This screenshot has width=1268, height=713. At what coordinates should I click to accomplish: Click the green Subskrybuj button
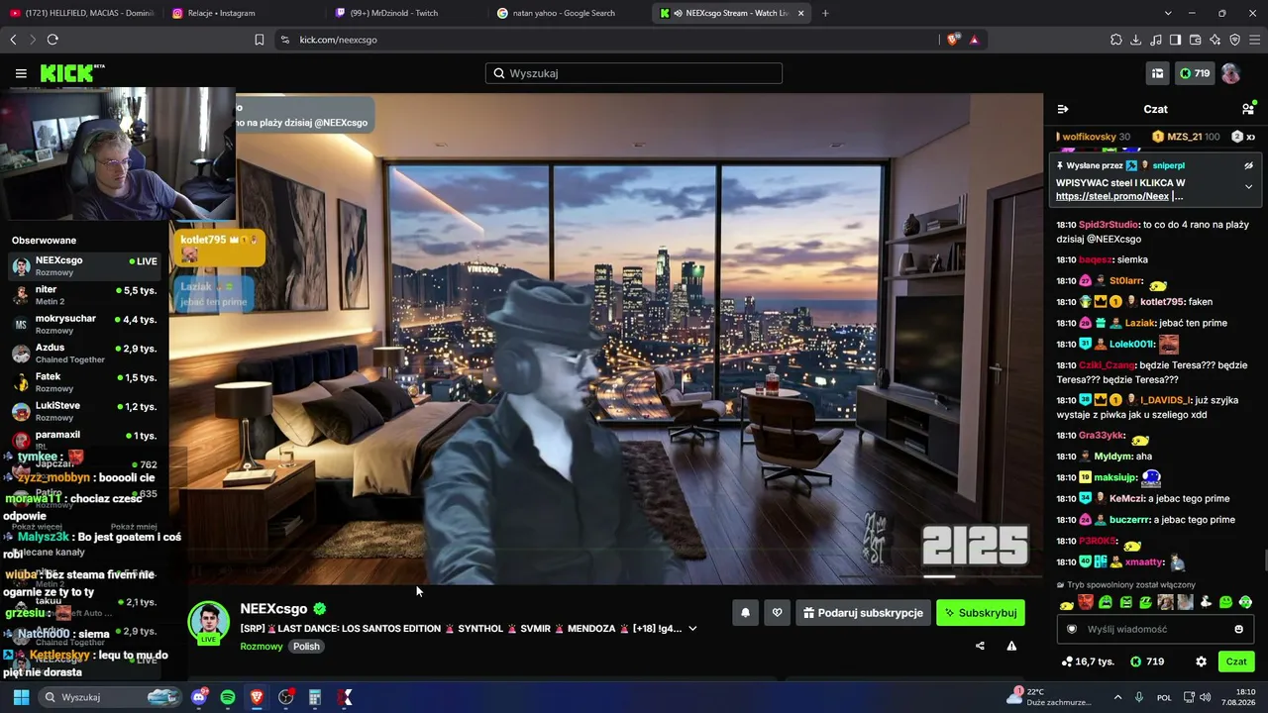(981, 613)
